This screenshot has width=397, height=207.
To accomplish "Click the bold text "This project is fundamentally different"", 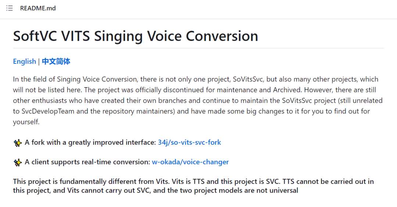I will click(70, 182).
